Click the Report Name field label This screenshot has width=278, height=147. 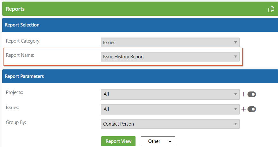click(20, 55)
